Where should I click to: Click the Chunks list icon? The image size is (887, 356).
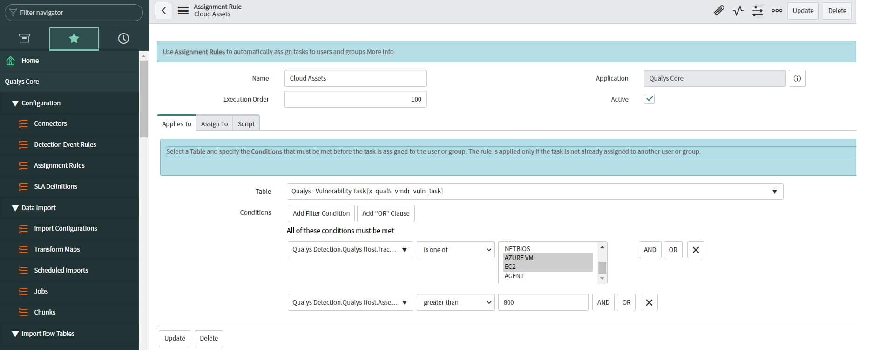point(23,312)
